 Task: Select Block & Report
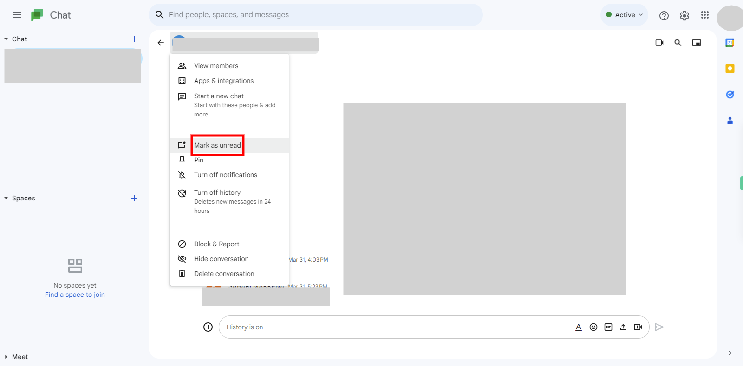pos(229,244)
